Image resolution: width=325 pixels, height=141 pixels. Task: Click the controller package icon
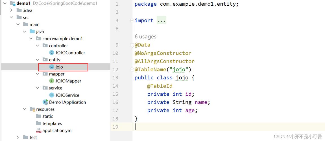tap(45, 46)
